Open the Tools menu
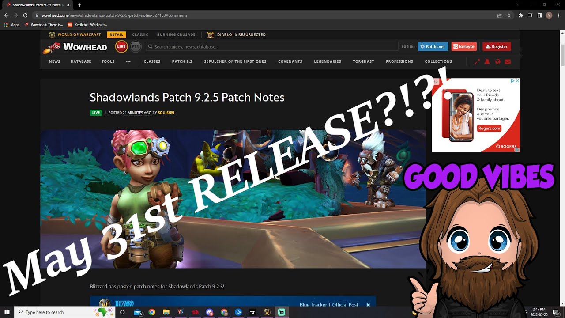The image size is (565, 318). tap(108, 61)
